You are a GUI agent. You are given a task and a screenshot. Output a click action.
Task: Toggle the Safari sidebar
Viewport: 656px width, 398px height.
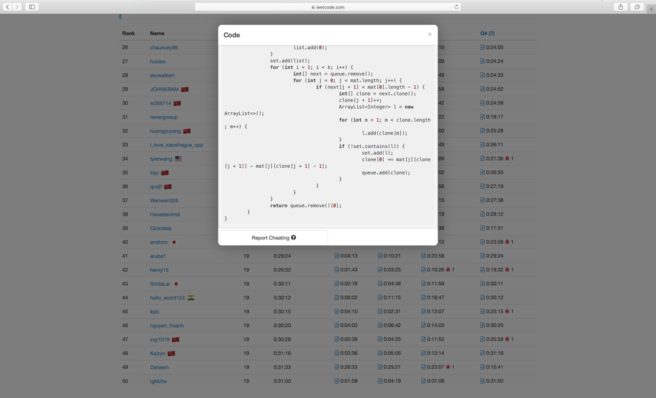point(31,7)
